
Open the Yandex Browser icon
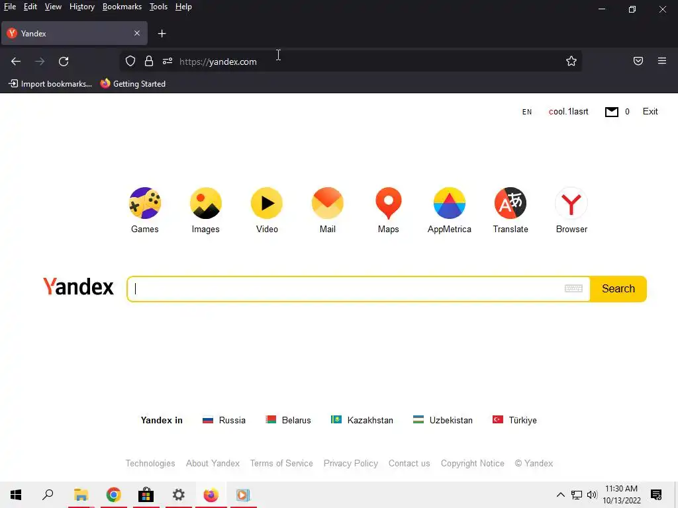pyautogui.click(x=571, y=203)
